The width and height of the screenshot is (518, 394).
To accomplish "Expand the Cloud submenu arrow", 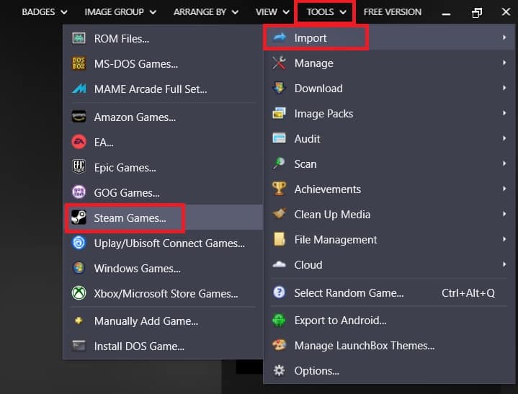I will pos(504,264).
